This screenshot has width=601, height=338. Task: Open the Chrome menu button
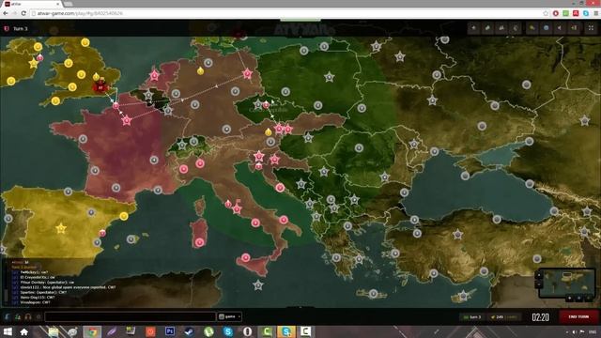tap(596, 13)
